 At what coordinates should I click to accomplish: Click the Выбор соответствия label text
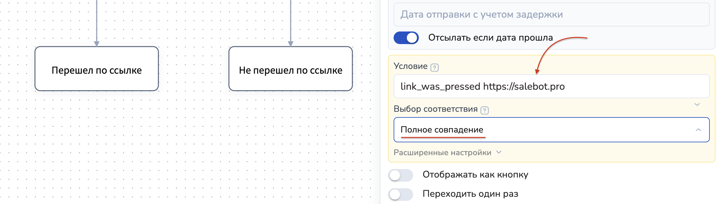[x=436, y=109]
